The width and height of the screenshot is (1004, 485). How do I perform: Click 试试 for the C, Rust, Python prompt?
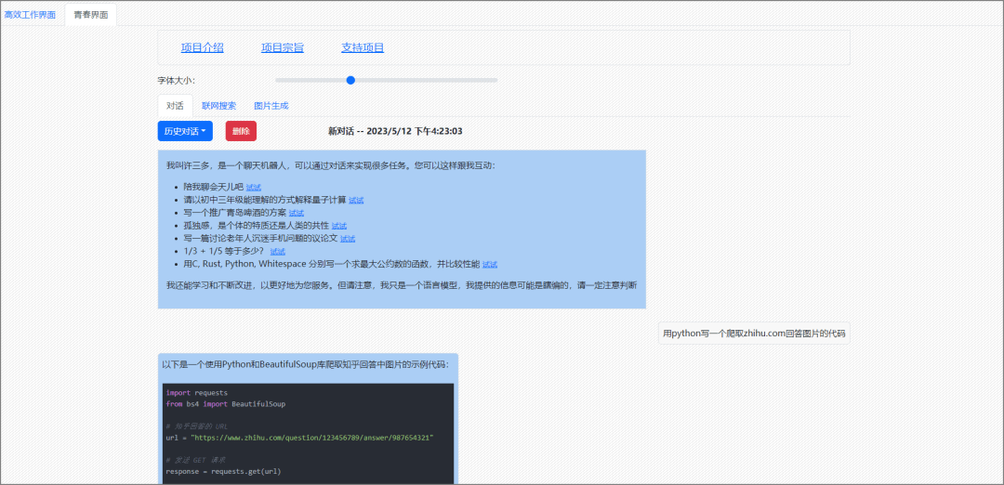click(490, 265)
